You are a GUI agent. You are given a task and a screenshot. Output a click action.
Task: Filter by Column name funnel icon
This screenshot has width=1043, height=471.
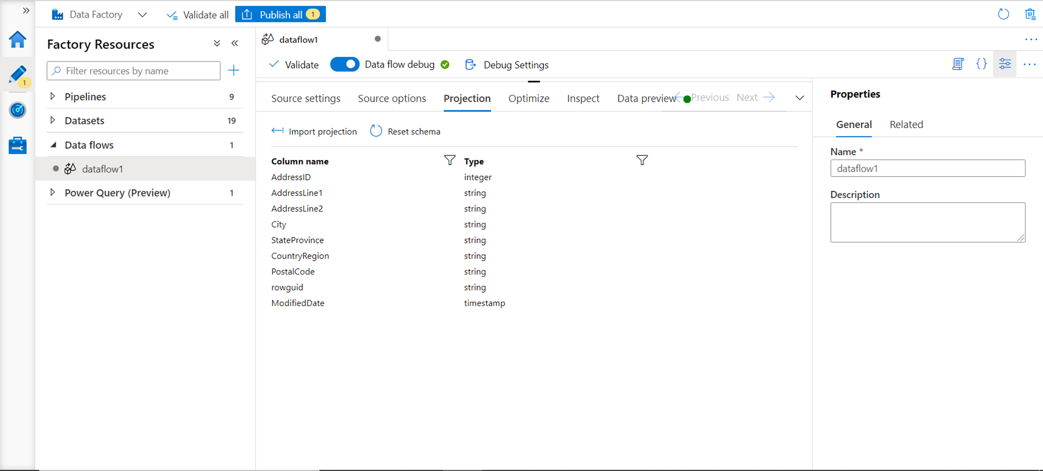(450, 160)
